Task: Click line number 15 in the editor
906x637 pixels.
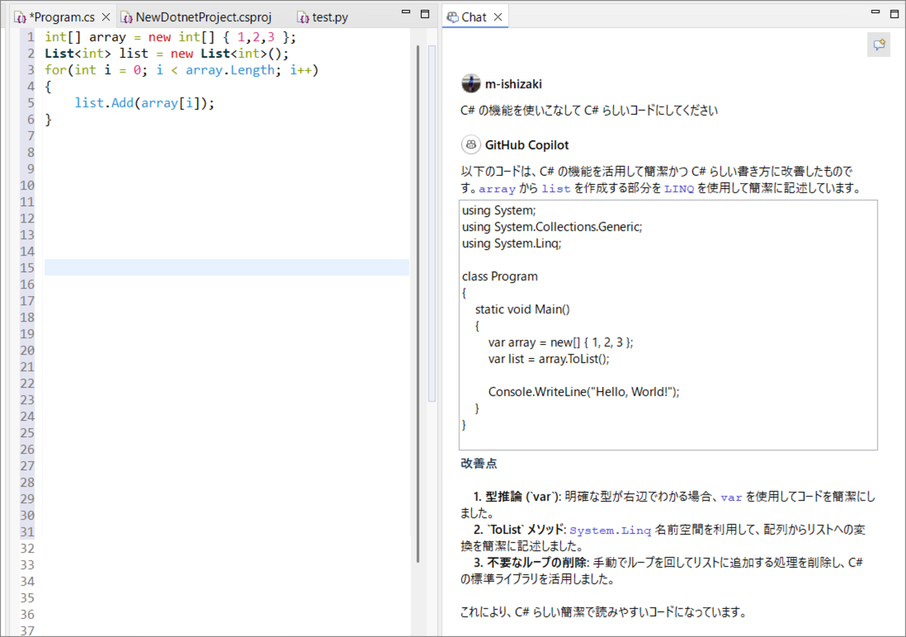Action: click(26, 268)
